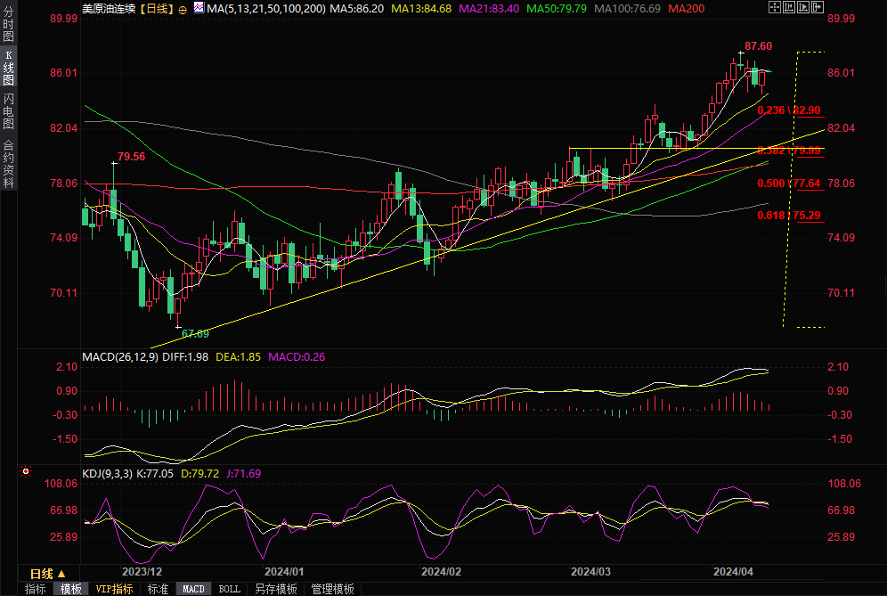Open the 闪电图 tick chart
The width and height of the screenshot is (887, 596).
pyautogui.click(x=8, y=111)
